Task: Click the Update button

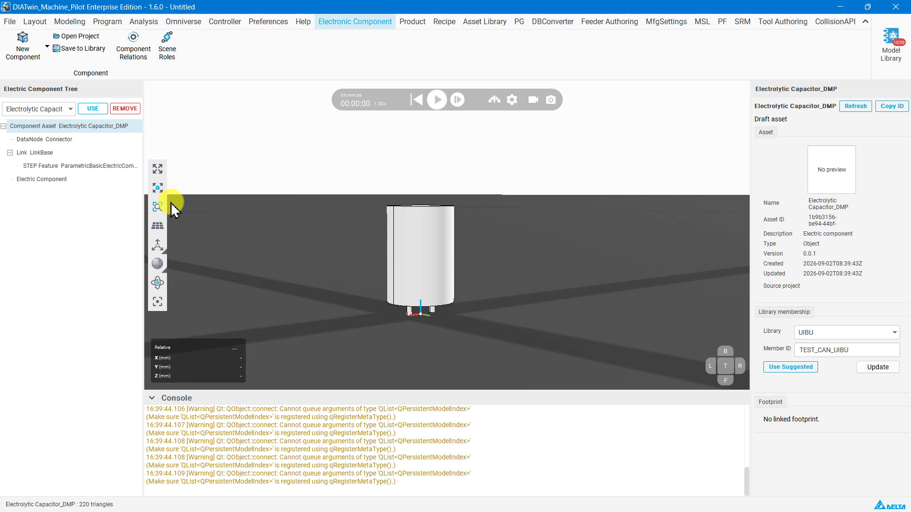Action: [x=878, y=367]
